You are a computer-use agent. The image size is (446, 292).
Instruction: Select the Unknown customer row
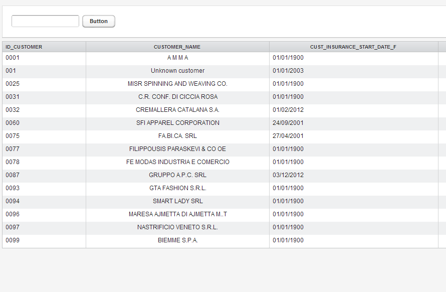pos(177,71)
